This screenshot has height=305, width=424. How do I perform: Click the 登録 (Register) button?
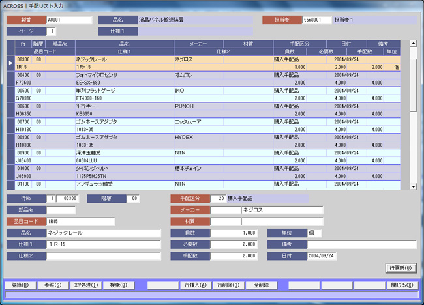coord(20,285)
